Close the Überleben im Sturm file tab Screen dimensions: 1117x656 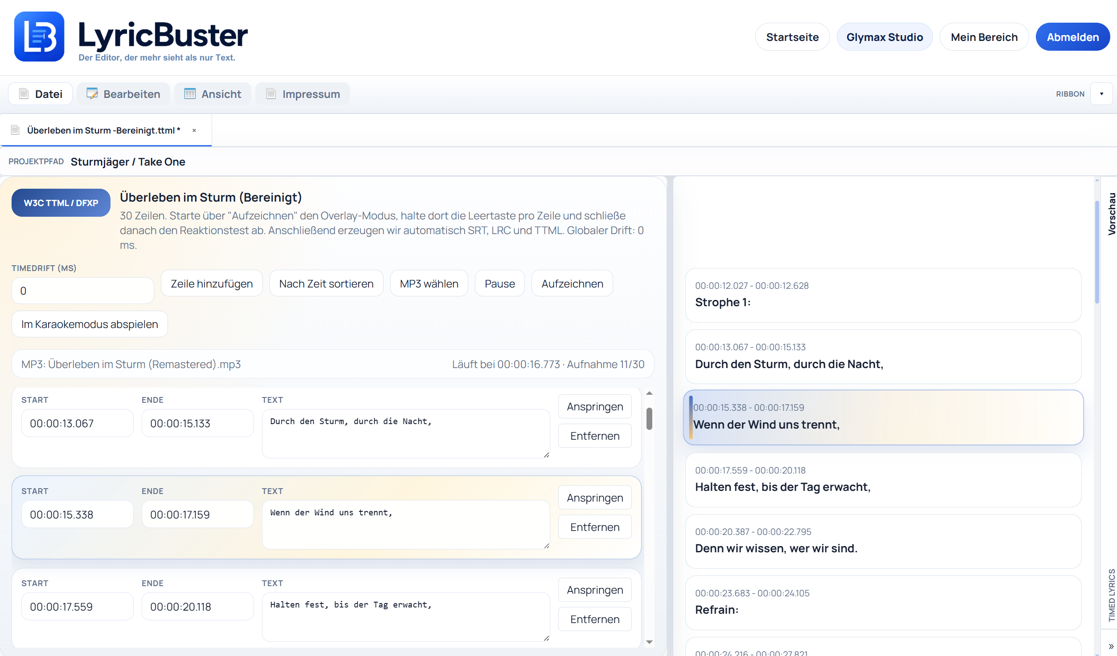(x=194, y=130)
